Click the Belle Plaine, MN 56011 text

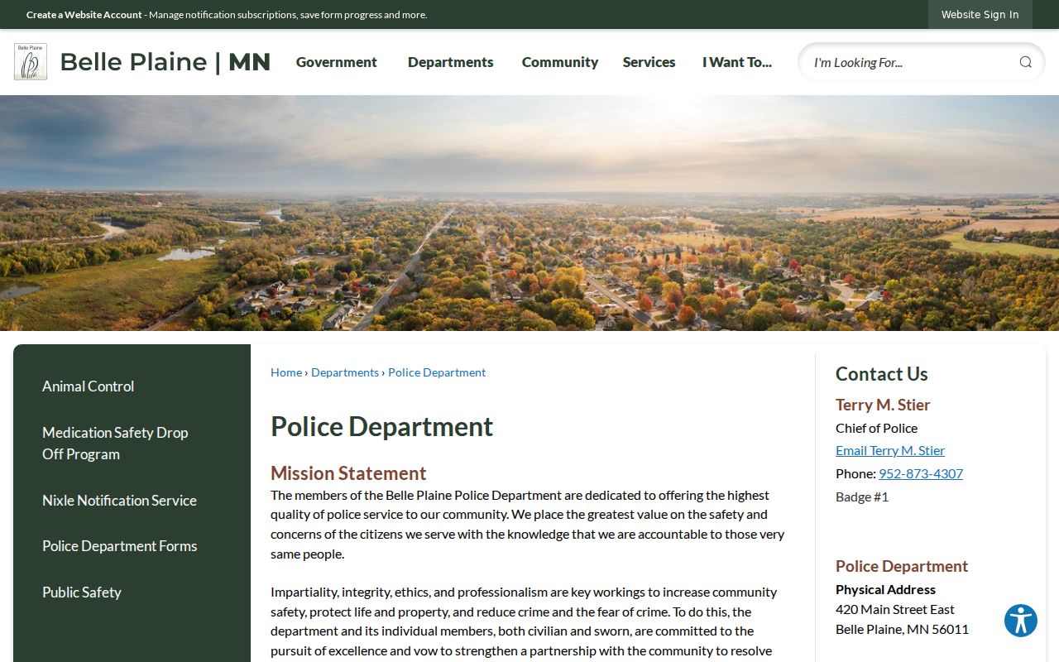pyautogui.click(x=902, y=629)
